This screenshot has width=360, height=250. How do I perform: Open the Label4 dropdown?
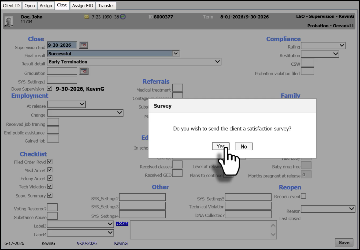coord(80,233)
